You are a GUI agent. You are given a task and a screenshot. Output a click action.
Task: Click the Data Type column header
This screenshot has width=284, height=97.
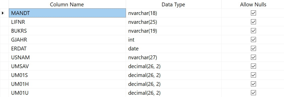coord(174,4)
